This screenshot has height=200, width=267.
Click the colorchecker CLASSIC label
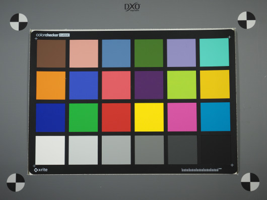pyautogui.click(x=53, y=35)
